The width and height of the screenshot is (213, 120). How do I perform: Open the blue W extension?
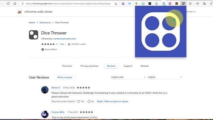tap(129, 4)
